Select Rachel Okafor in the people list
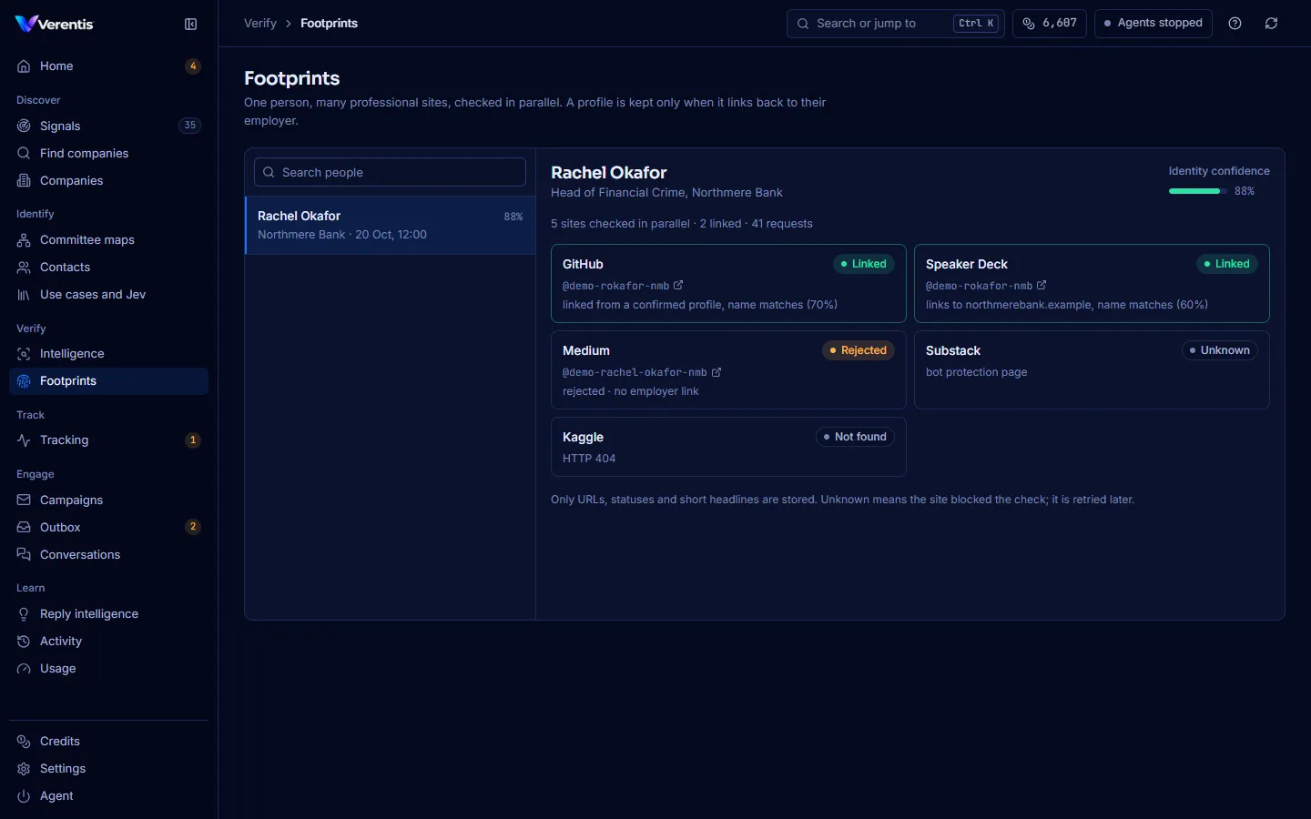This screenshot has height=819, width=1311. click(x=391, y=225)
